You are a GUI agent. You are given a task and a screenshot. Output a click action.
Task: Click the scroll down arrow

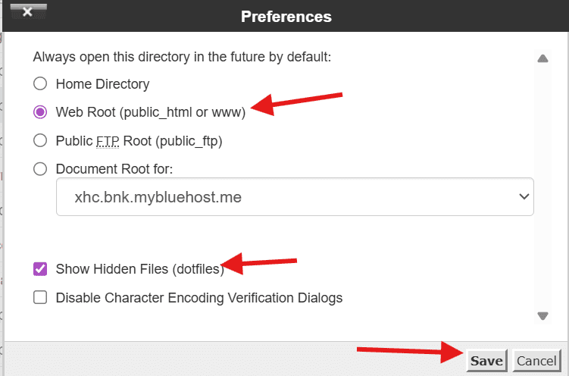click(x=542, y=315)
